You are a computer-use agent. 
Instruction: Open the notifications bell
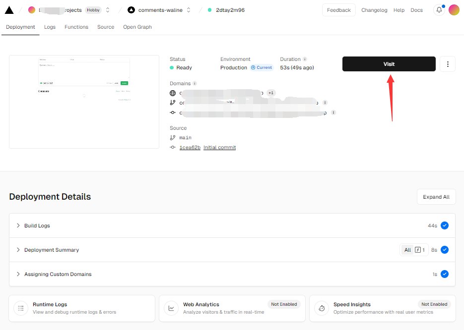pyautogui.click(x=439, y=10)
